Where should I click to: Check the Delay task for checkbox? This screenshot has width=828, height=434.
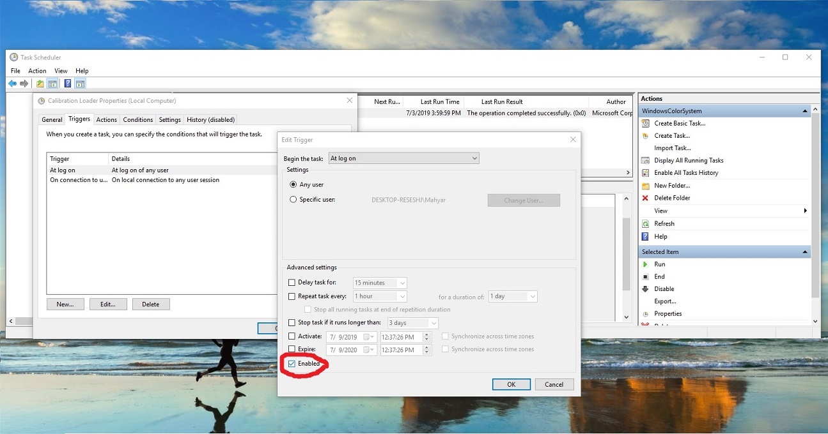click(x=292, y=283)
